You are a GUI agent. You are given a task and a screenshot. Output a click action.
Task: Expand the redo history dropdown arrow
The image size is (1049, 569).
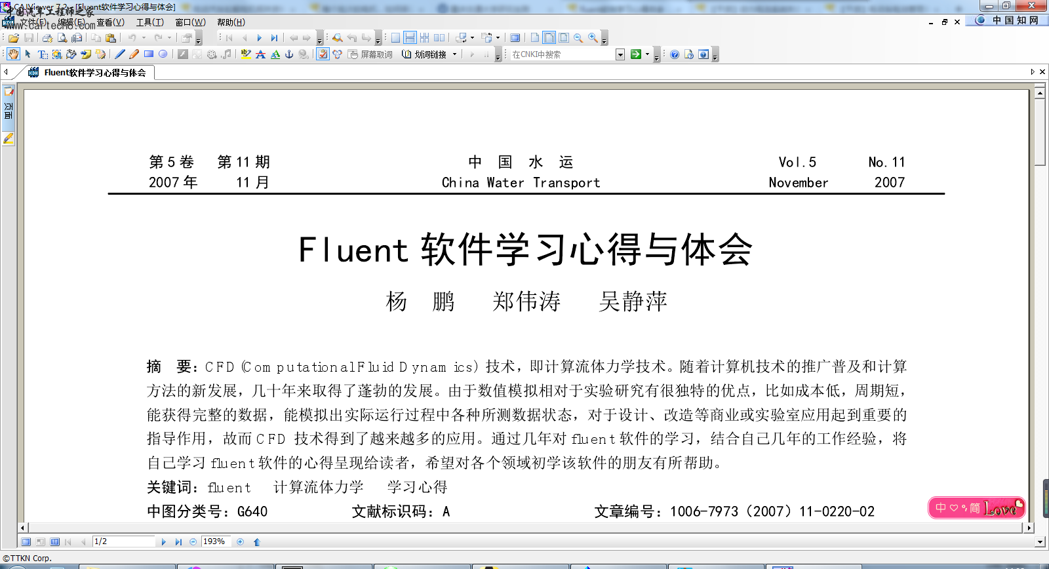point(169,38)
